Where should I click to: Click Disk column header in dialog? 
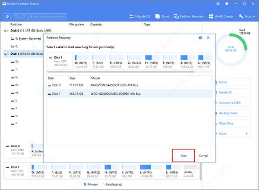pyautogui.click(x=51, y=78)
